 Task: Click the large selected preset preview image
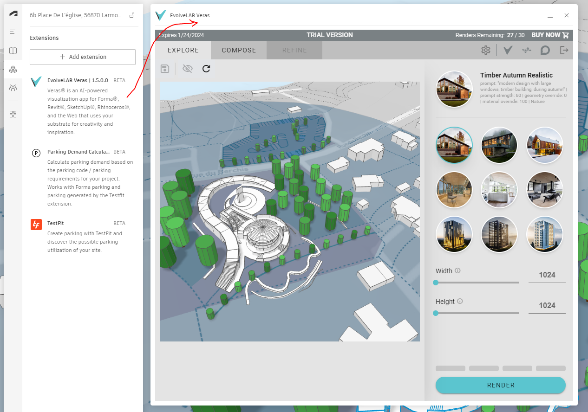point(454,89)
